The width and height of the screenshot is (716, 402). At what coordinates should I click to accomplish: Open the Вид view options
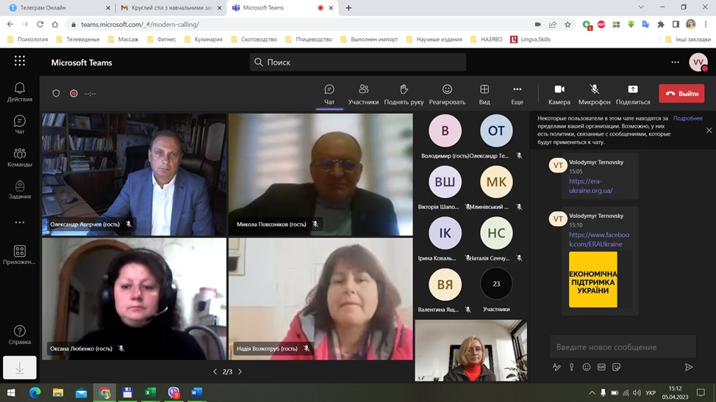[x=484, y=95]
